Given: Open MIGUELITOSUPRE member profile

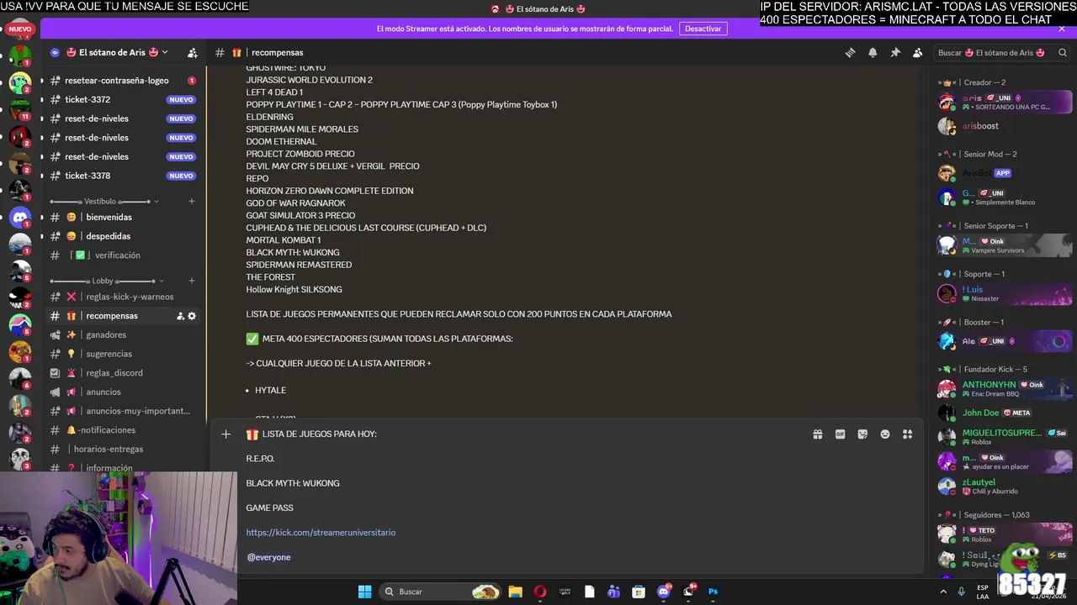Looking at the screenshot, I should [x=1005, y=437].
